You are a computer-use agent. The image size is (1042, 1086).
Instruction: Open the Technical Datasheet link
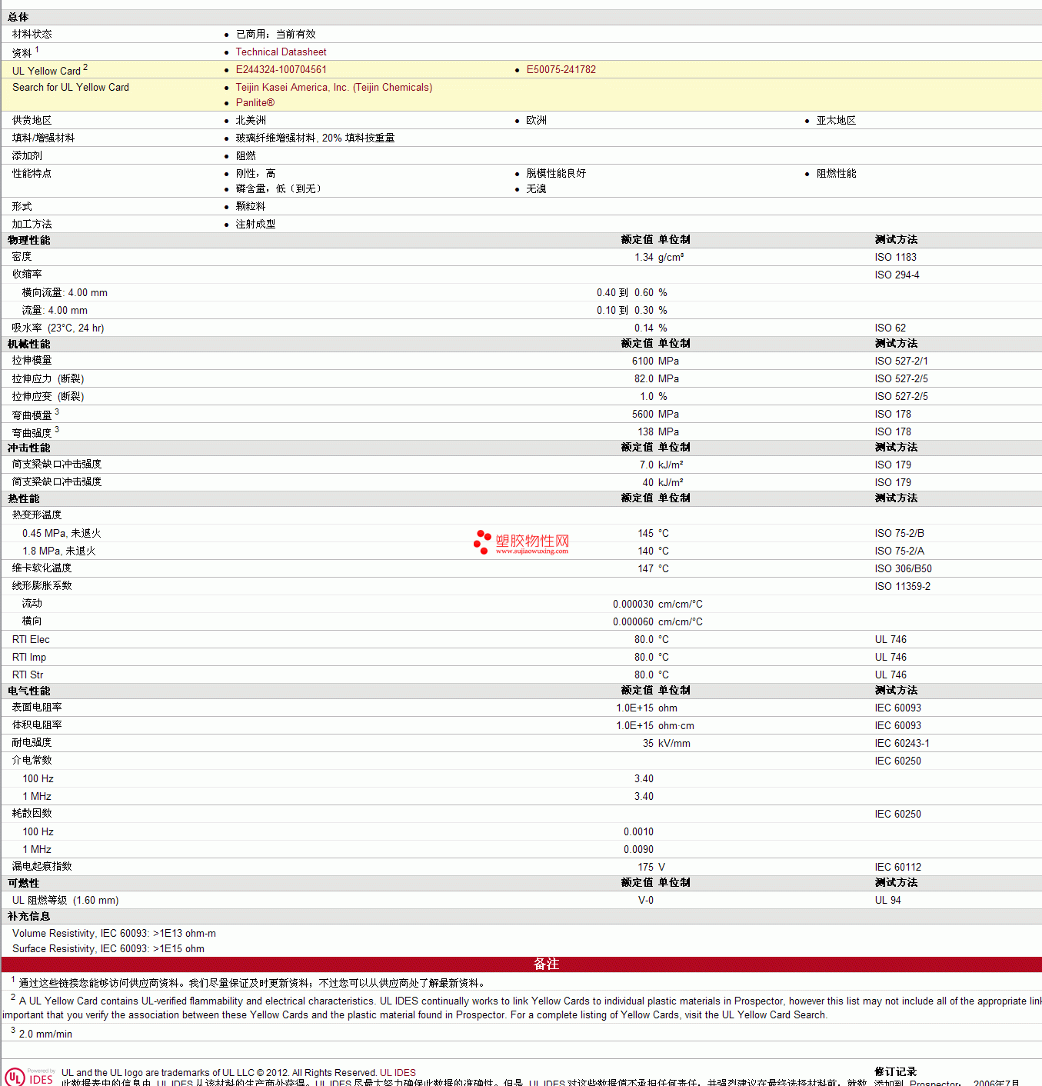pyautogui.click(x=281, y=52)
